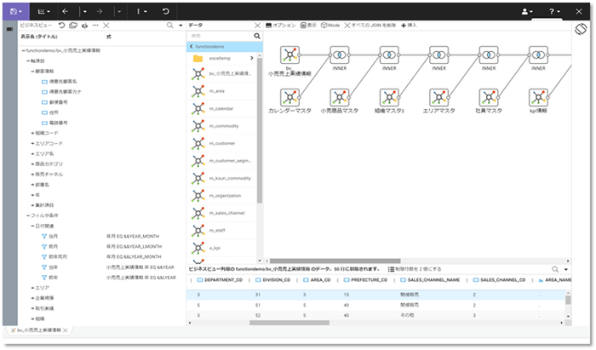Select the エリアマスタ node
Screen dimensions: 596x350
tap(439, 98)
